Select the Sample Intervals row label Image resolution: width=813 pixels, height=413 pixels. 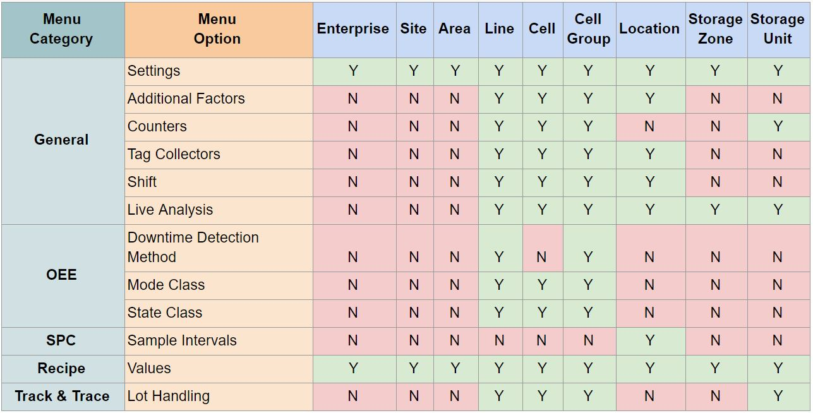(182, 340)
